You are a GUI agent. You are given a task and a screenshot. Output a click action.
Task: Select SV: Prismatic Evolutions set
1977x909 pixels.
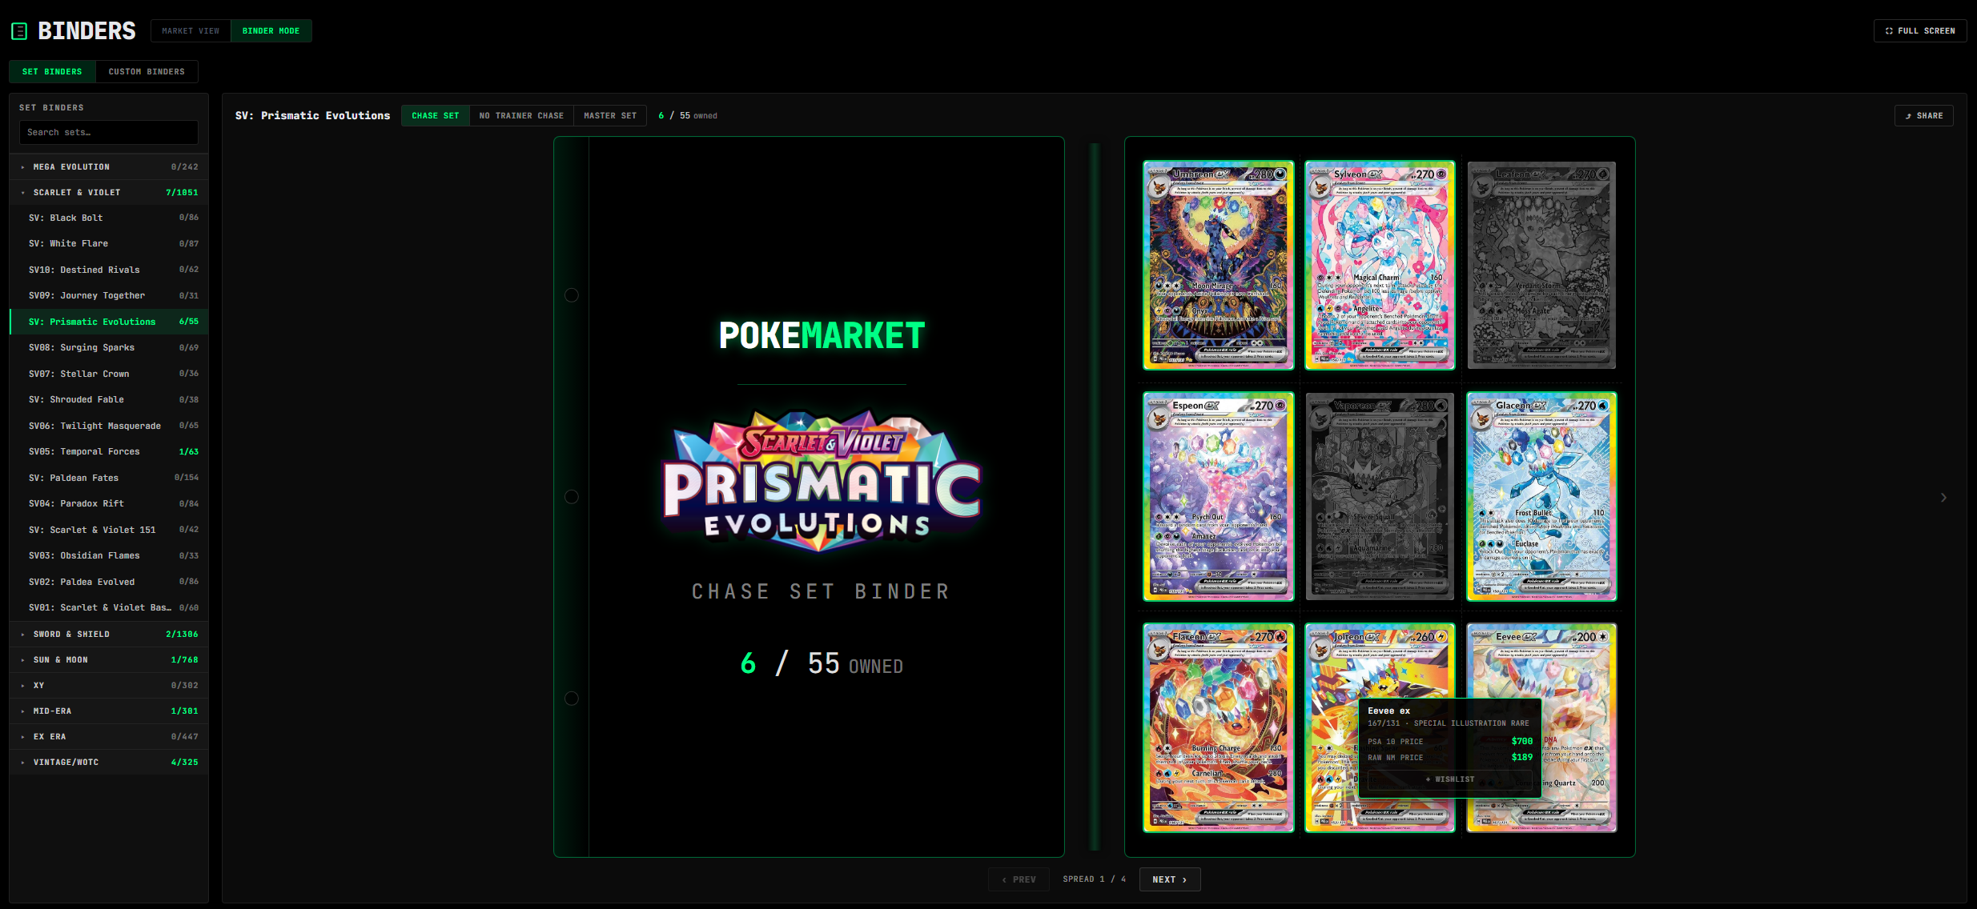pyautogui.click(x=109, y=322)
